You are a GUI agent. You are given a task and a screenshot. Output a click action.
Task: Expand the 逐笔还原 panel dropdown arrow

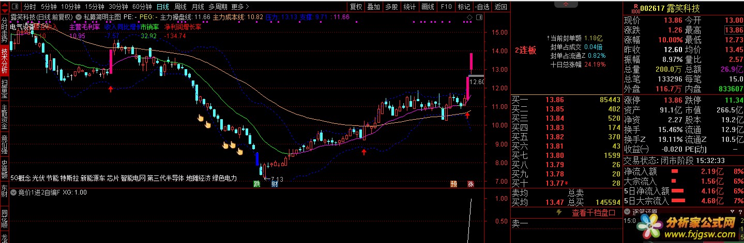click(x=627, y=212)
